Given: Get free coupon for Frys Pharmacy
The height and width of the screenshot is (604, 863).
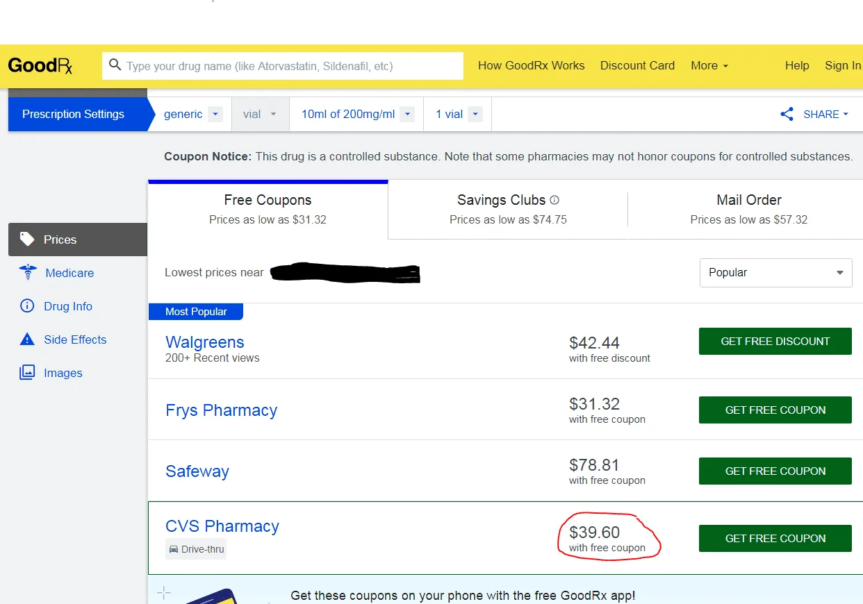Looking at the screenshot, I should pyautogui.click(x=775, y=410).
